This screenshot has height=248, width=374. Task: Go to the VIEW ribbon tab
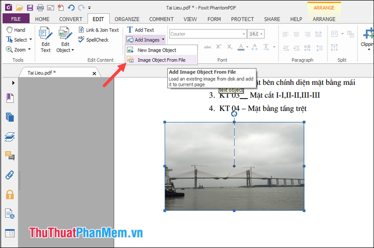(190, 19)
